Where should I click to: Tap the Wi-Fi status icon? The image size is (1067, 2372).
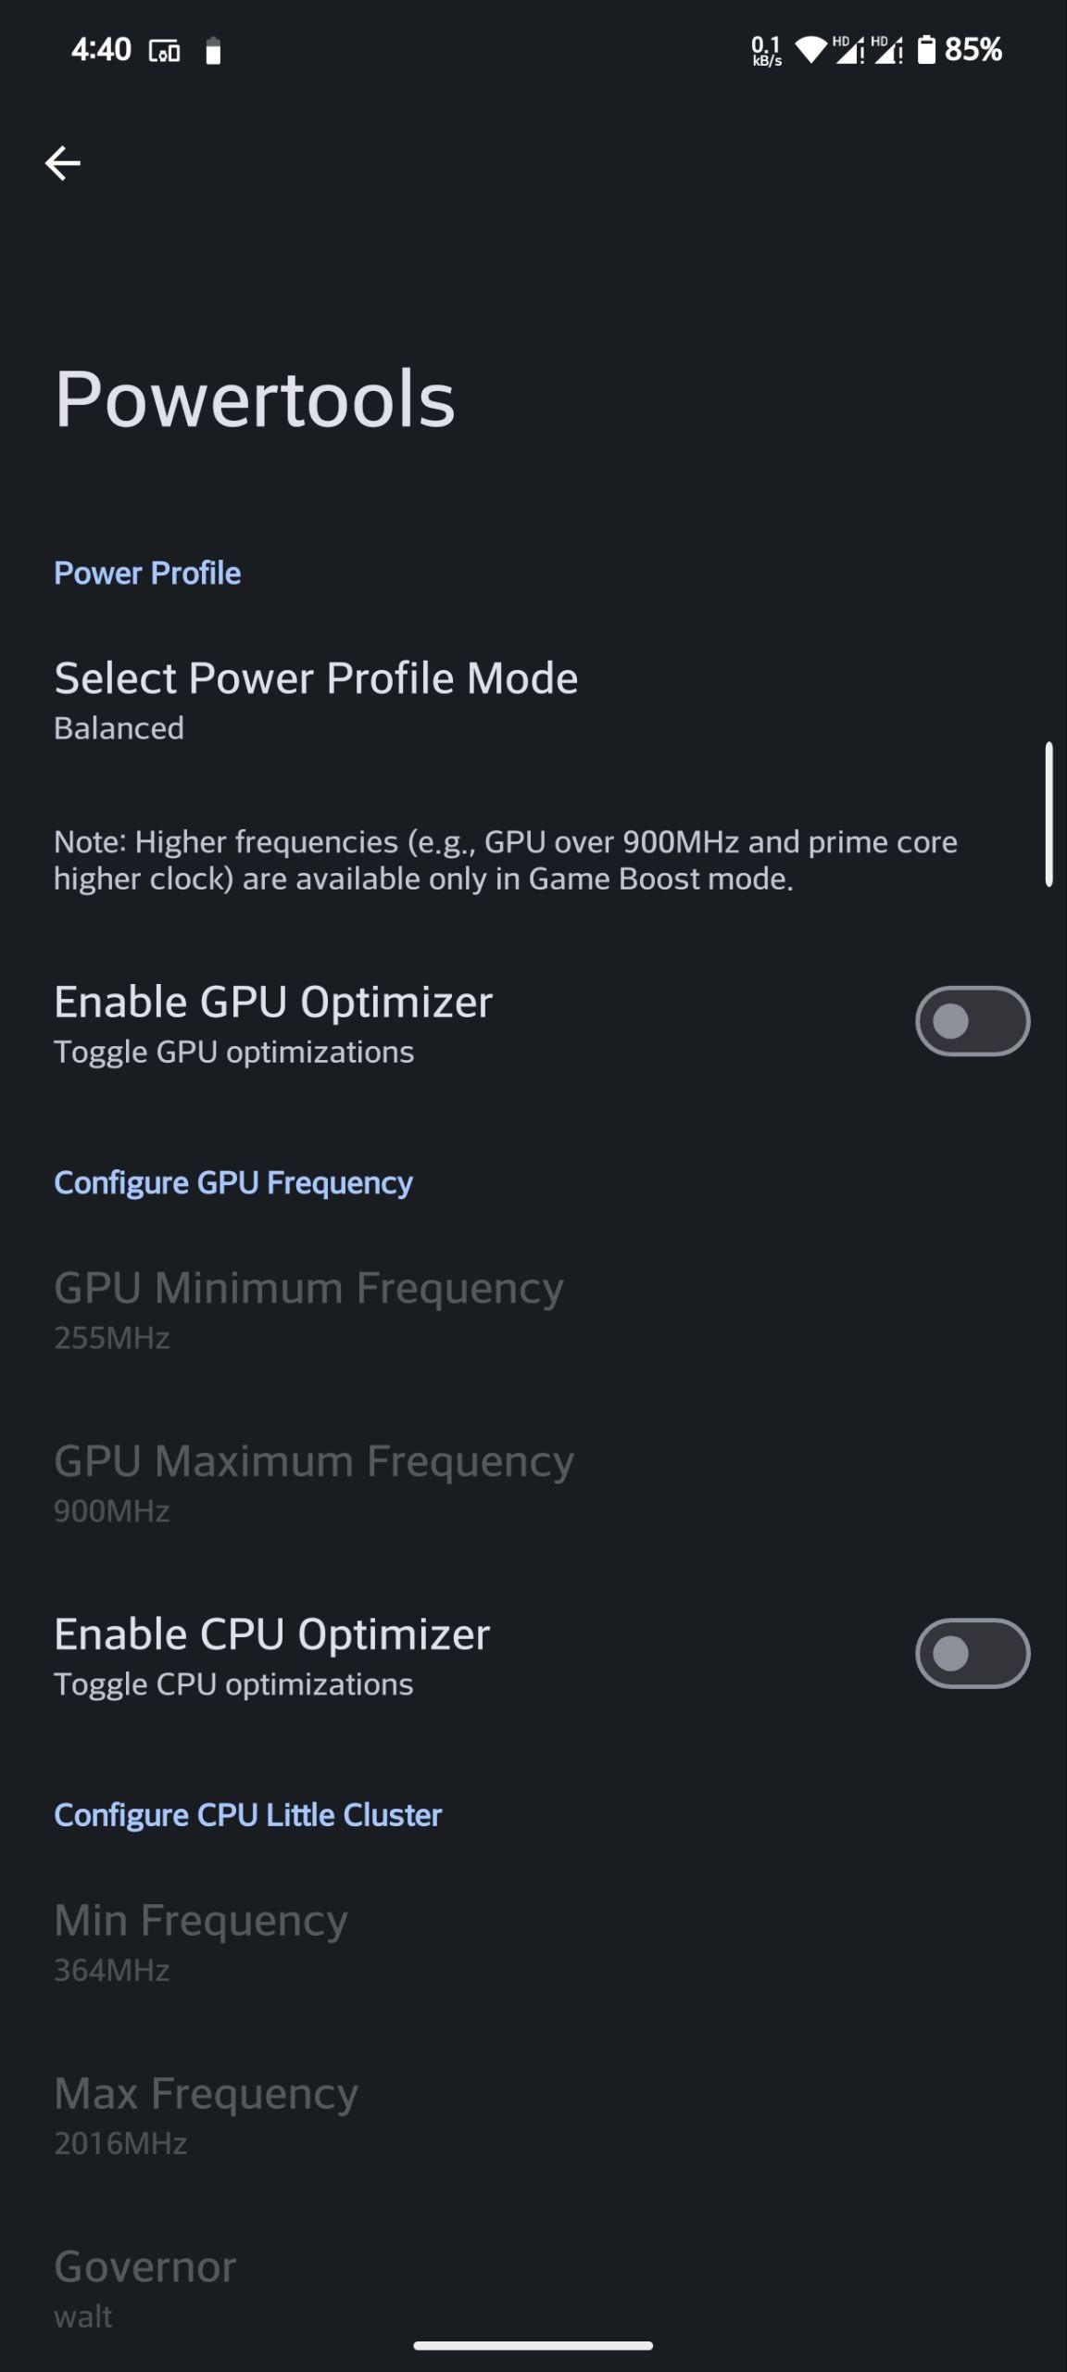coord(810,49)
